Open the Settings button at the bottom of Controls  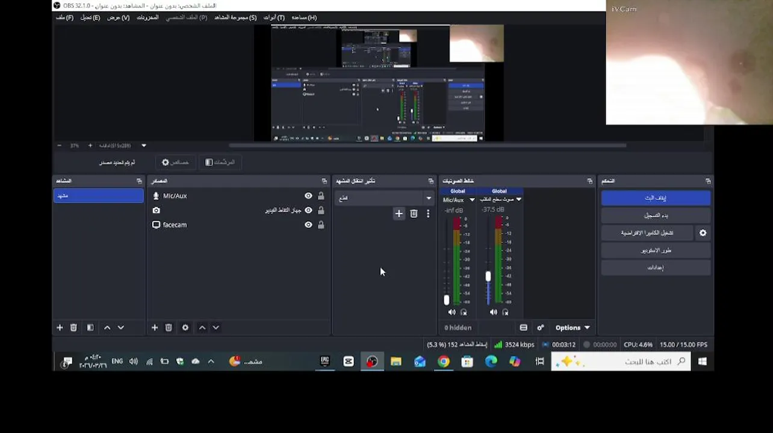click(x=656, y=268)
